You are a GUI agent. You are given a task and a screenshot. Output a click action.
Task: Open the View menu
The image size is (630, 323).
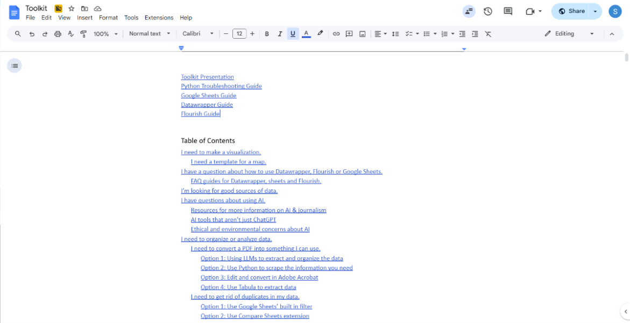tap(64, 18)
